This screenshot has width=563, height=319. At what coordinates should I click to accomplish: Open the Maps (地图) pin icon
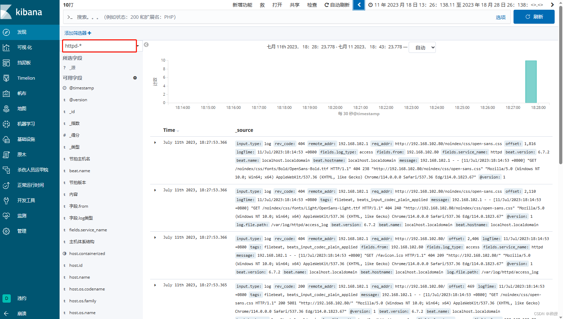coord(6,109)
